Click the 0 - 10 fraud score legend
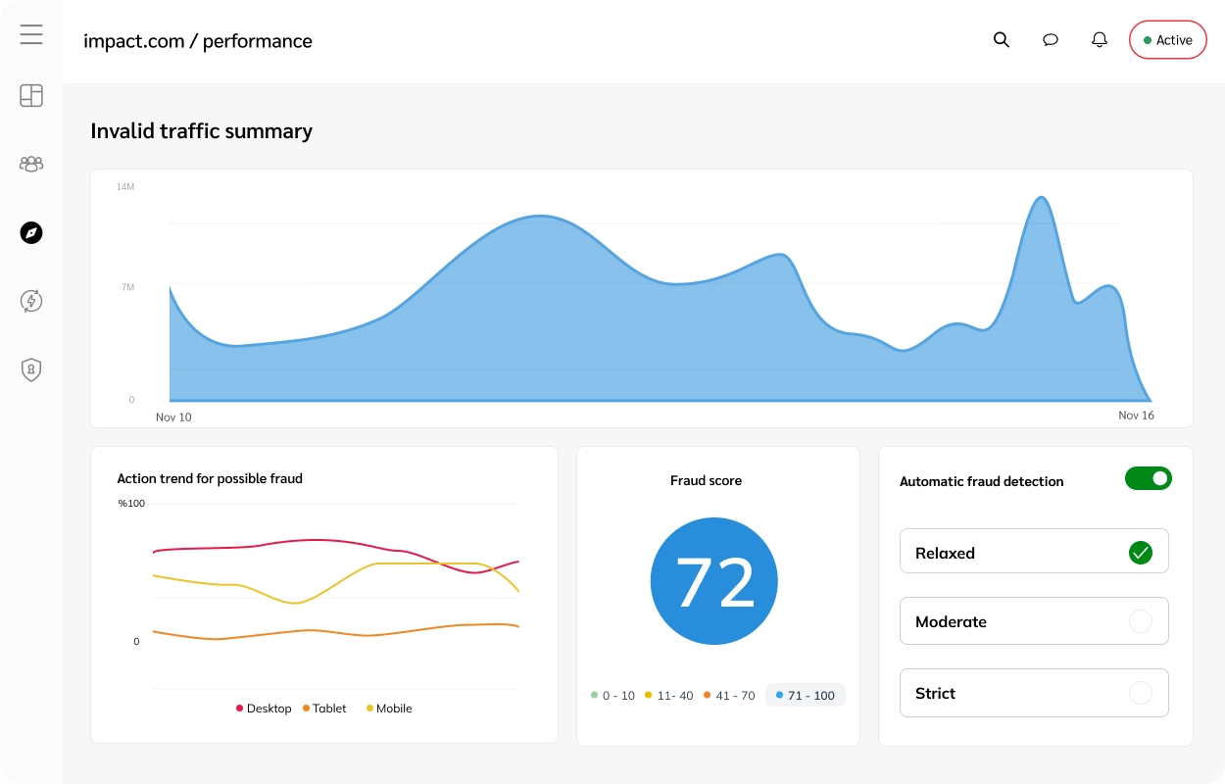The height and width of the screenshot is (784, 1225). point(612,696)
